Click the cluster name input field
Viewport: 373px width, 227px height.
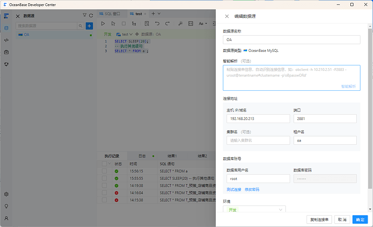click(258, 141)
